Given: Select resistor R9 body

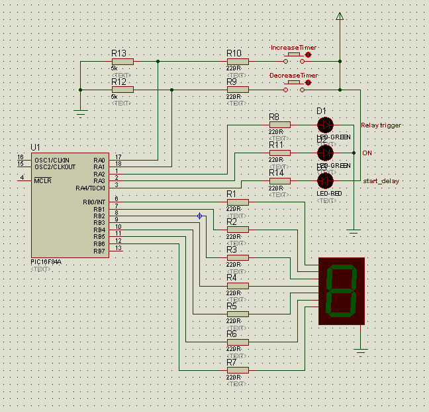Looking at the screenshot, I should (x=238, y=90).
